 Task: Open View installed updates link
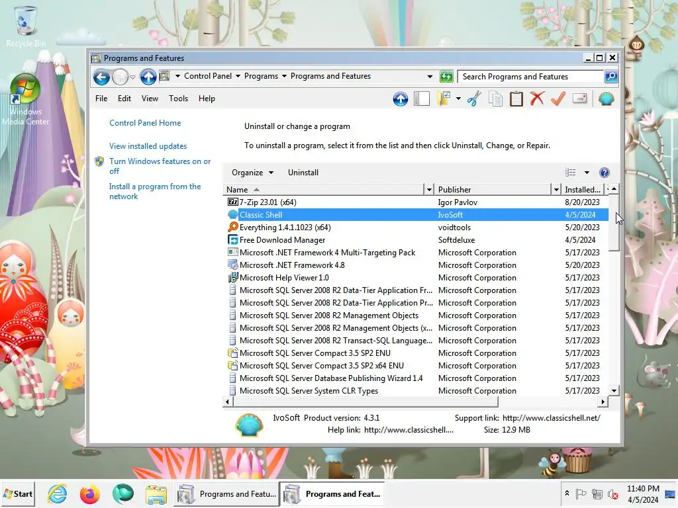pyautogui.click(x=148, y=146)
